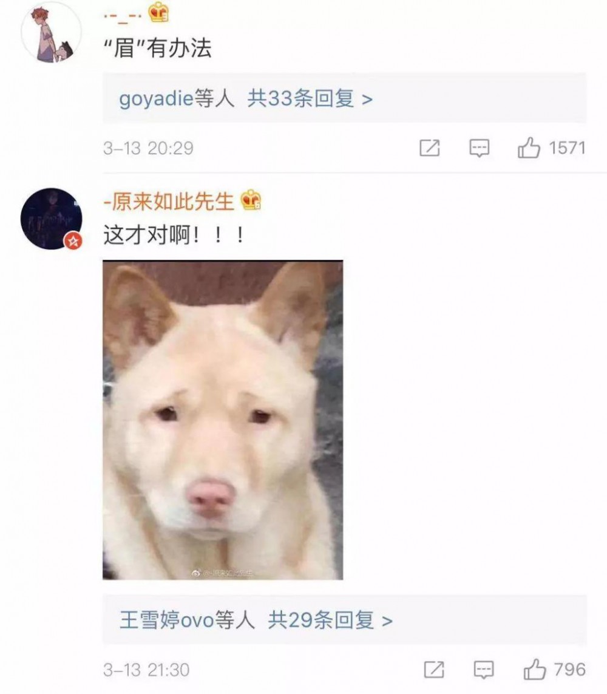
Task: Open the cartoon avatar of first commenter
Action: pos(52,32)
